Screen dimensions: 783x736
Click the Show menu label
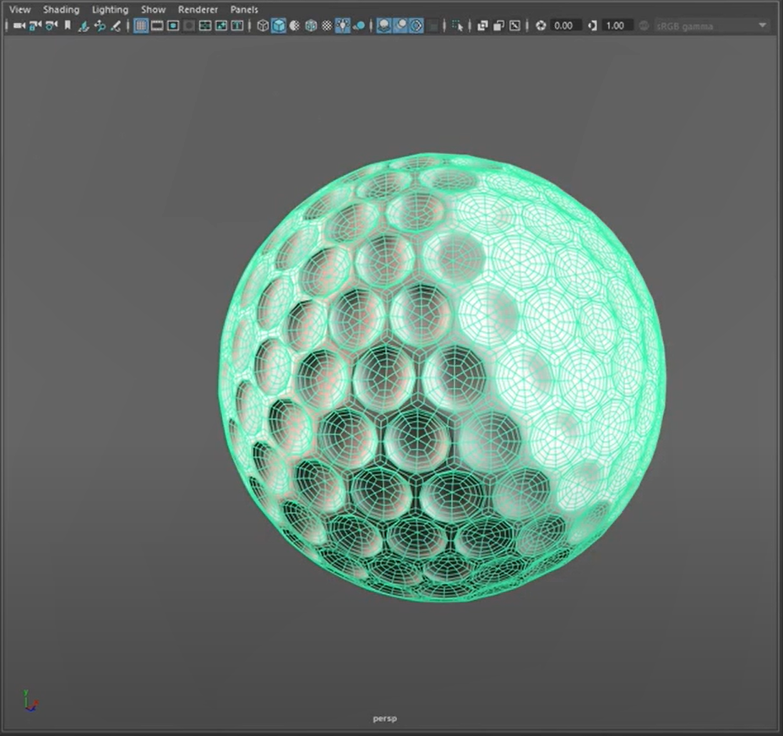(x=153, y=9)
